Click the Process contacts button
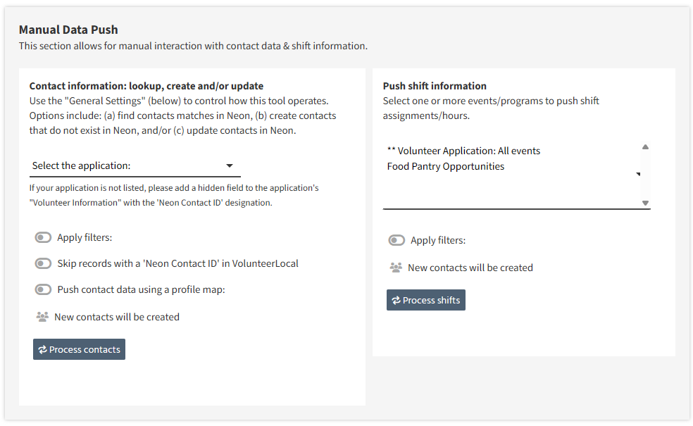 (x=79, y=349)
